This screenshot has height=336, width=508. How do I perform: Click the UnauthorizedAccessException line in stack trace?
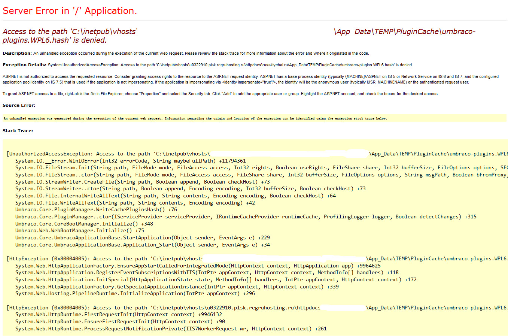(x=108, y=154)
